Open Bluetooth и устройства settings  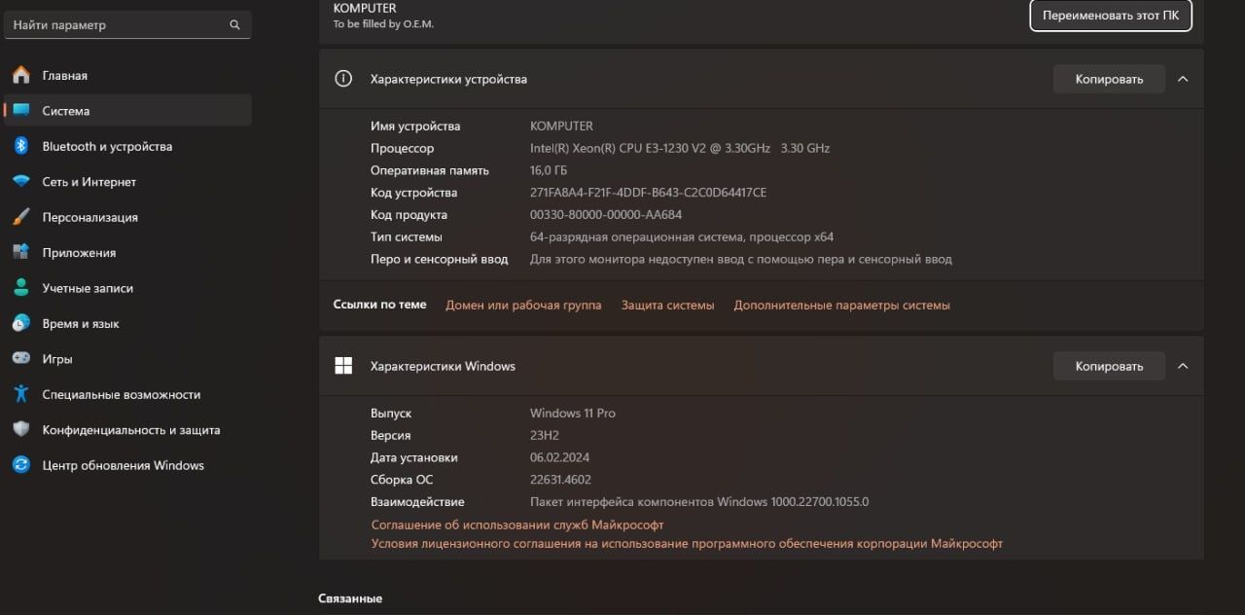pyautogui.click(x=127, y=146)
